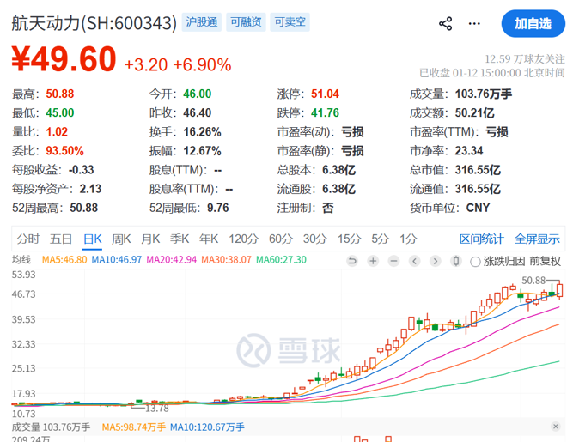Click the chart reset (undo arrow) icon
The image size is (573, 442).
click(x=352, y=261)
